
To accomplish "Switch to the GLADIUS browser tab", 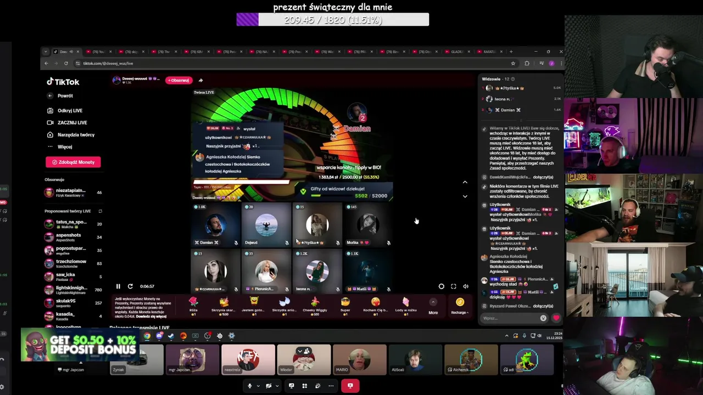I will [x=460, y=52].
